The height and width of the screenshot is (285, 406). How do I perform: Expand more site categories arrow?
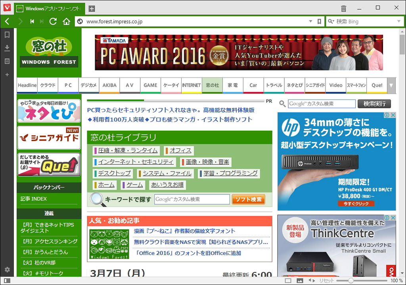click(391, 85)
